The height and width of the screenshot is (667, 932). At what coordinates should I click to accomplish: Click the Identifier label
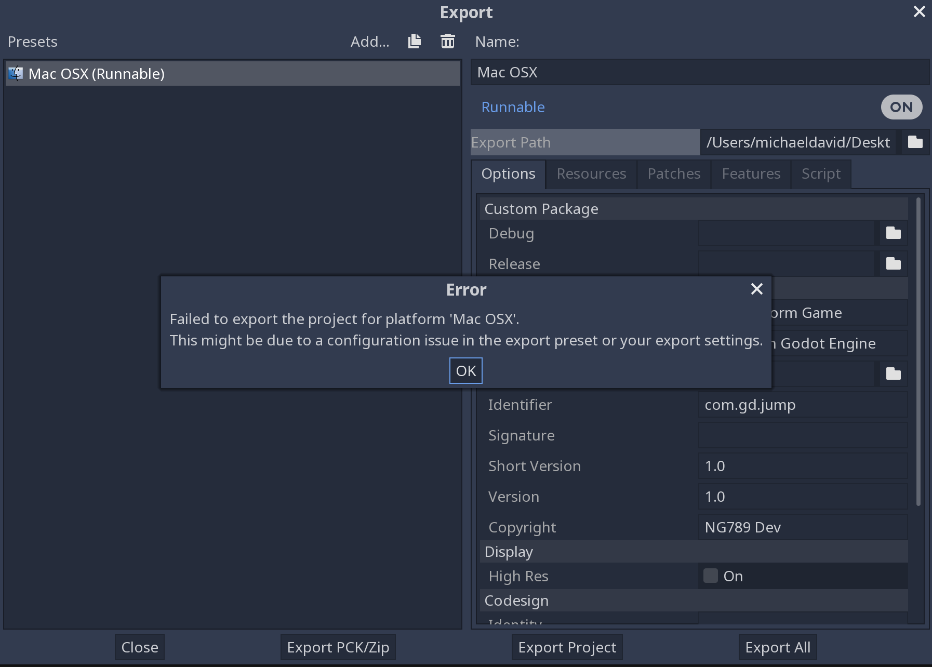coord(520,405)
